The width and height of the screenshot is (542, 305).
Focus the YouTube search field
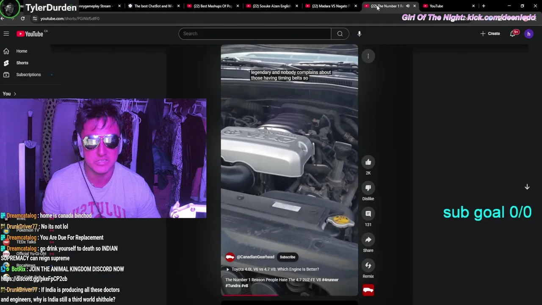click(x=255, y=33)
